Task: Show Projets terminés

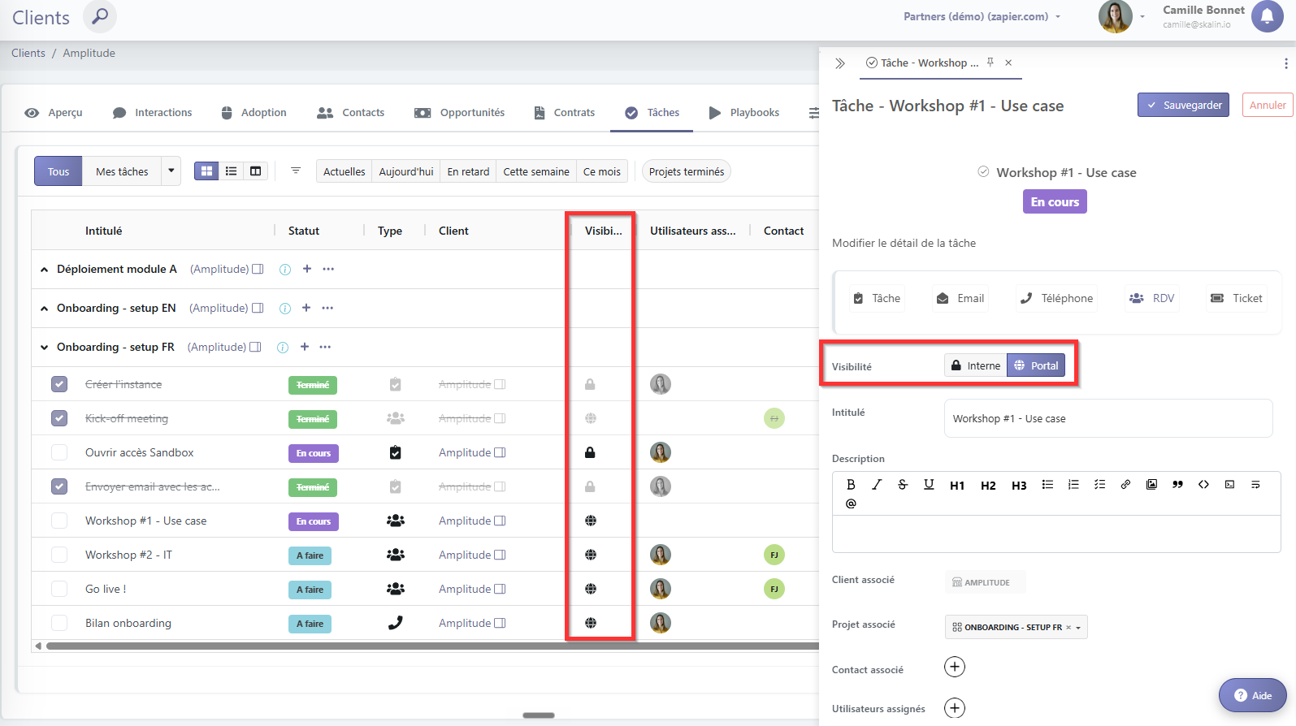Action: coord(687,171)
